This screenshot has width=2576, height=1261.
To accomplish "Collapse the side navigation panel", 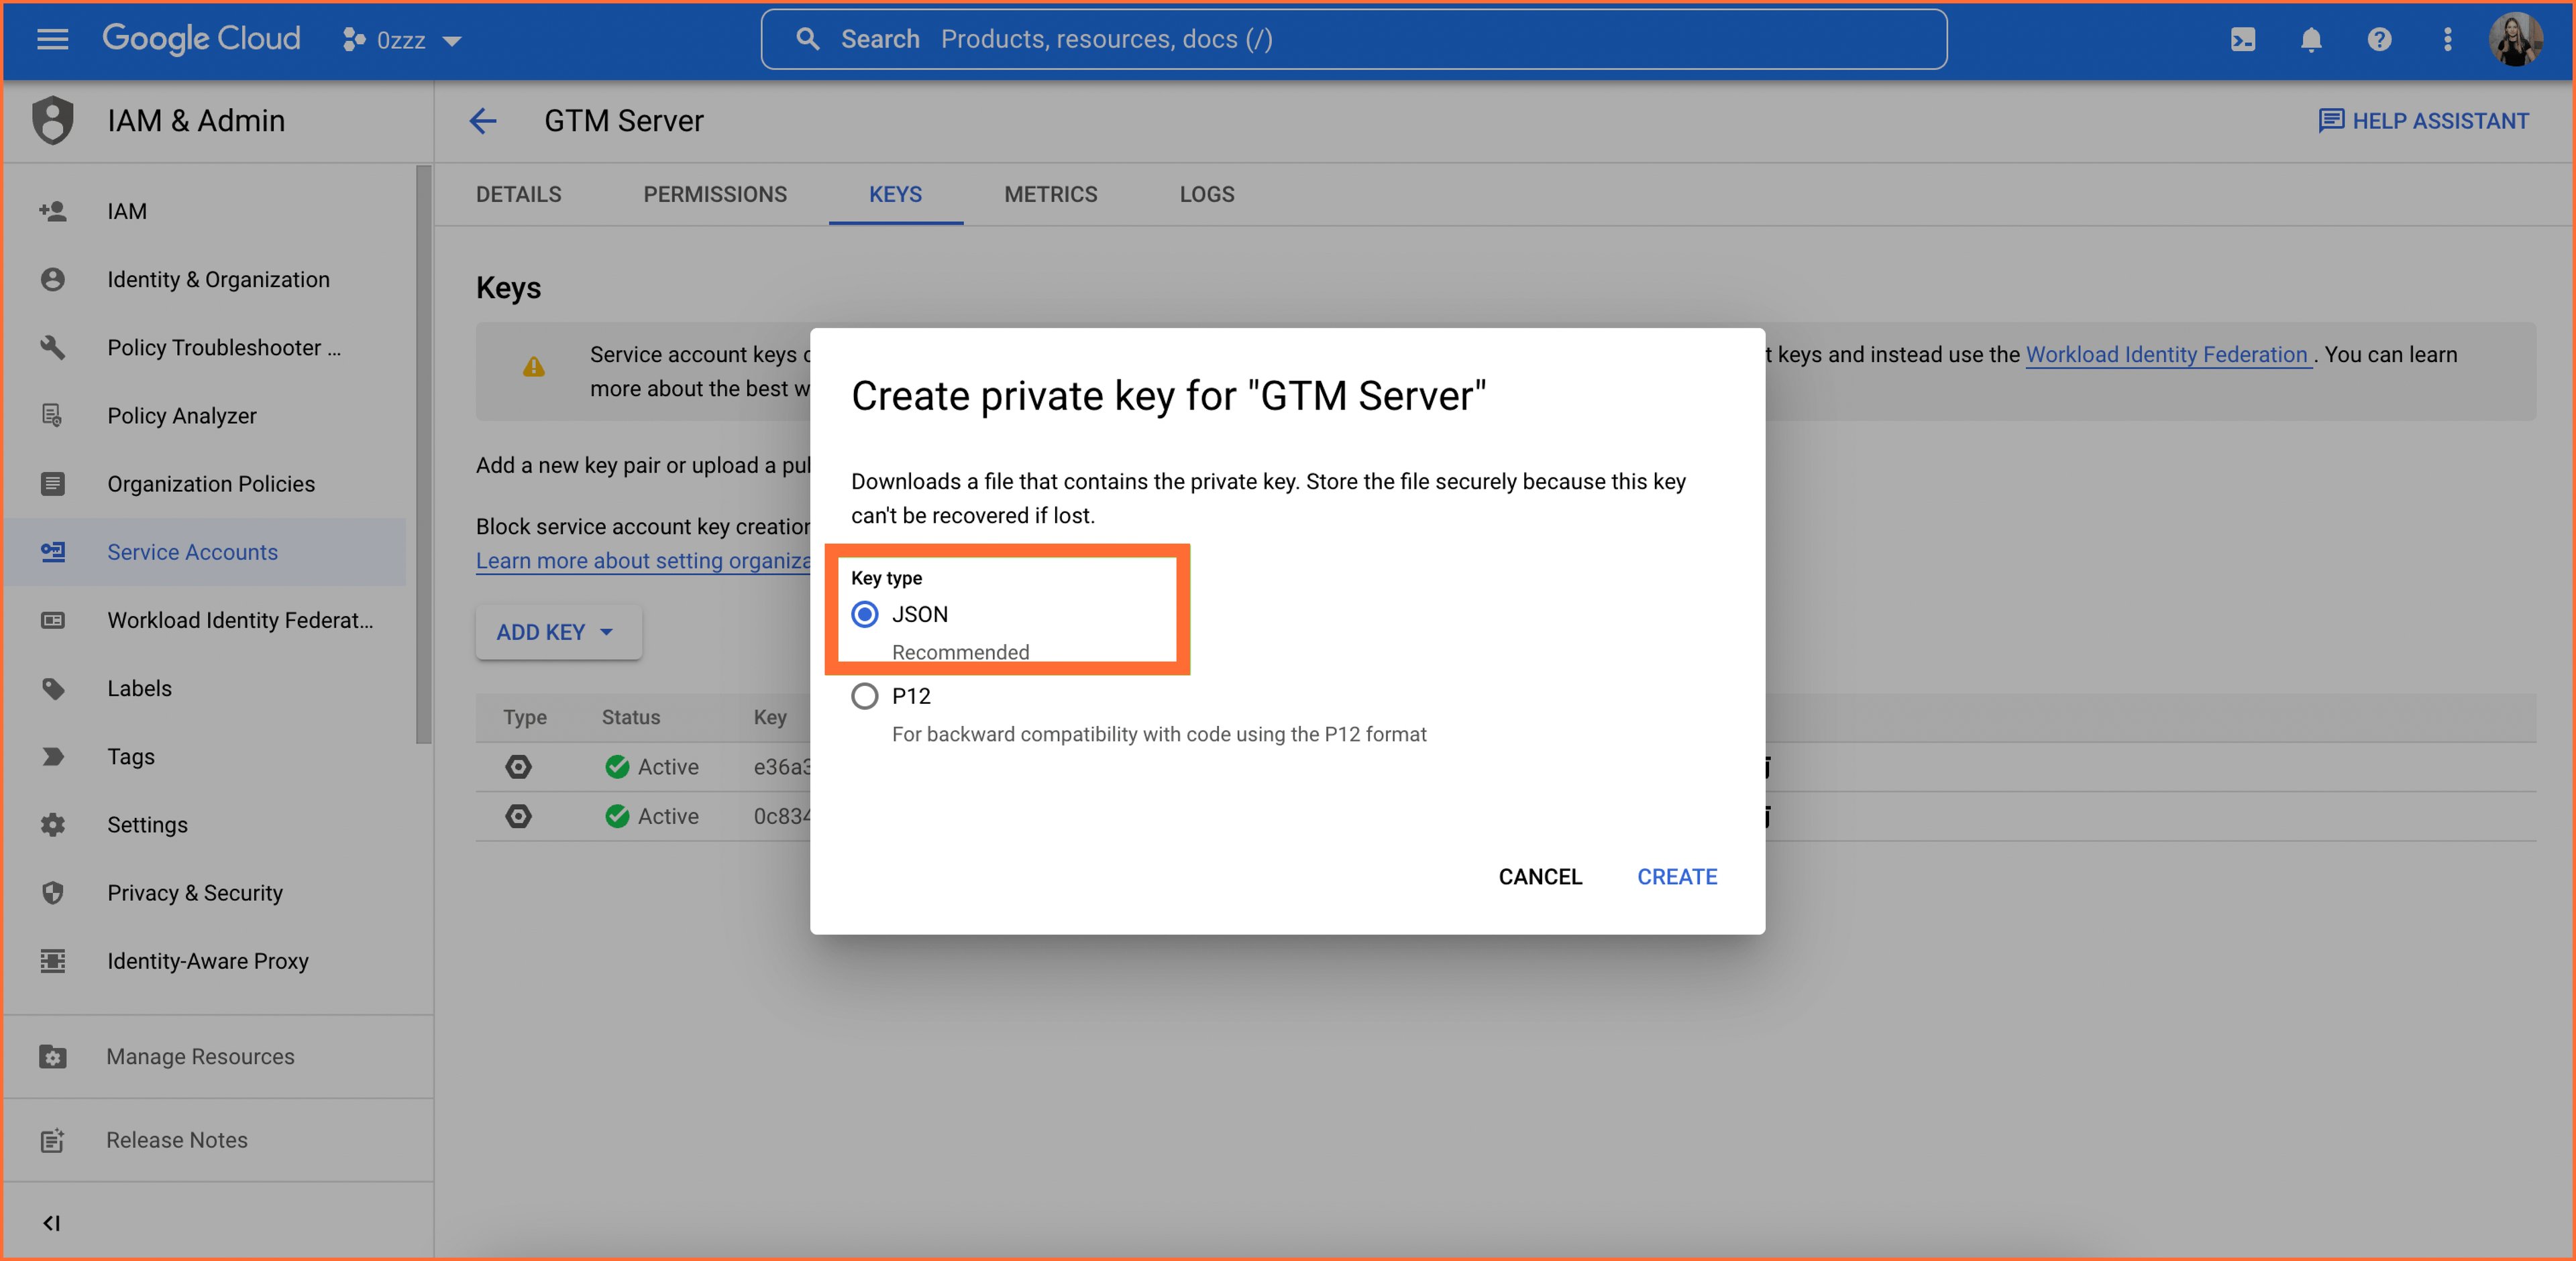I will (x=52, y=1223).
